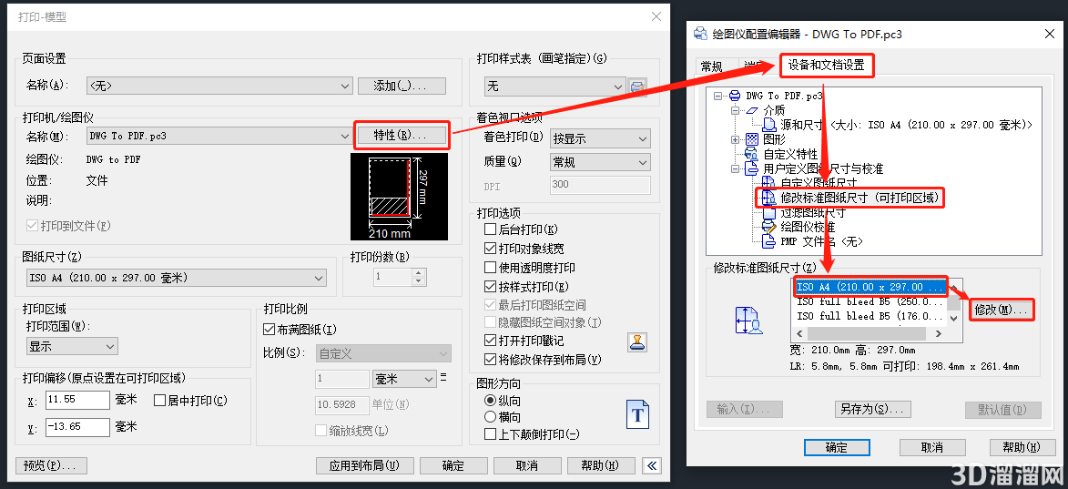Toggle 打开打印戳记 checkbox
This screenshot has width=1068, height=489.
click(490, 340)
